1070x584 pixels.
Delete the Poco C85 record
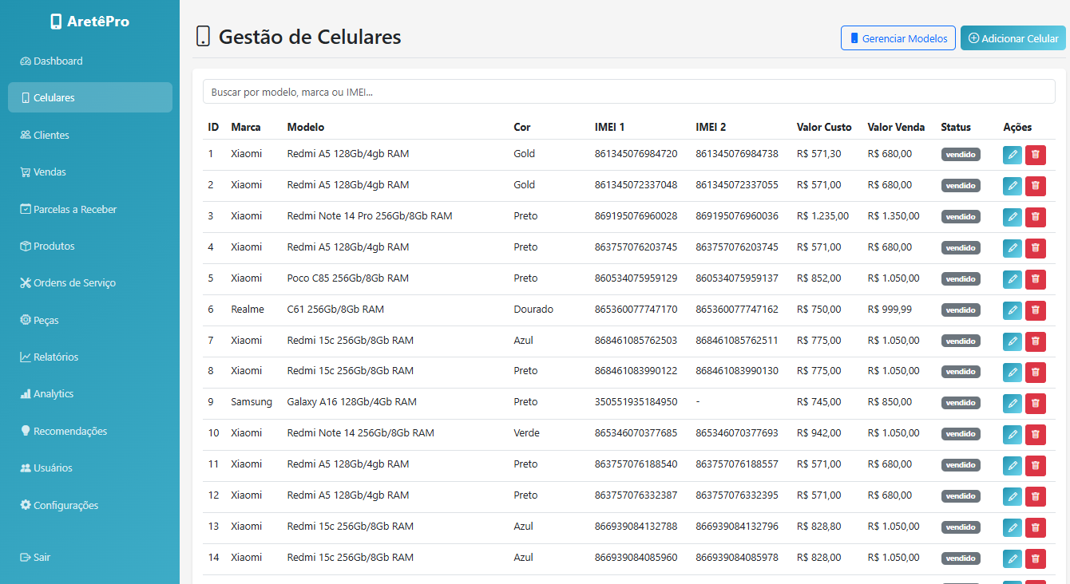[1035, 279]
